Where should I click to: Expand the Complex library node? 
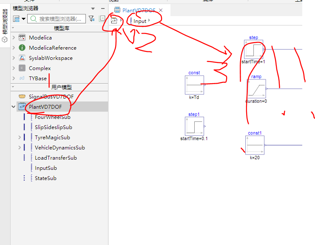(14, 68)
